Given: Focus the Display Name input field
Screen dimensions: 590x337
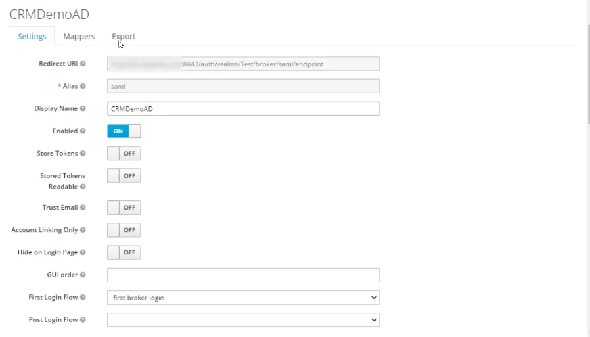Looking at the screenshot, I should pos(243,109).
